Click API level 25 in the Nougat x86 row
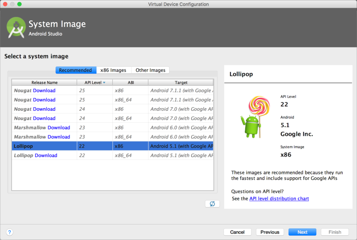 click(x=95, y=90)
